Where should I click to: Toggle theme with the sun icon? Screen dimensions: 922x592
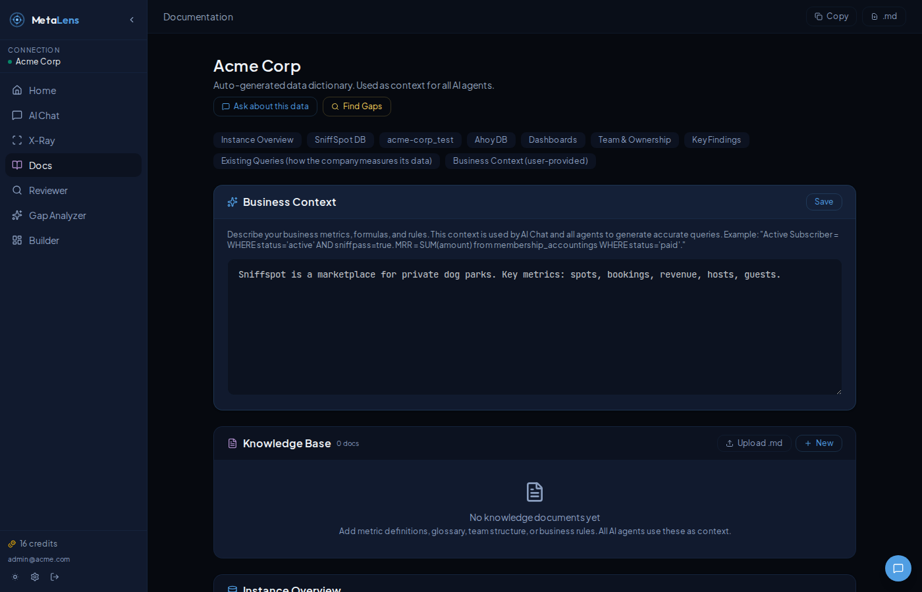pyautogui.click(x=14, y=577)
